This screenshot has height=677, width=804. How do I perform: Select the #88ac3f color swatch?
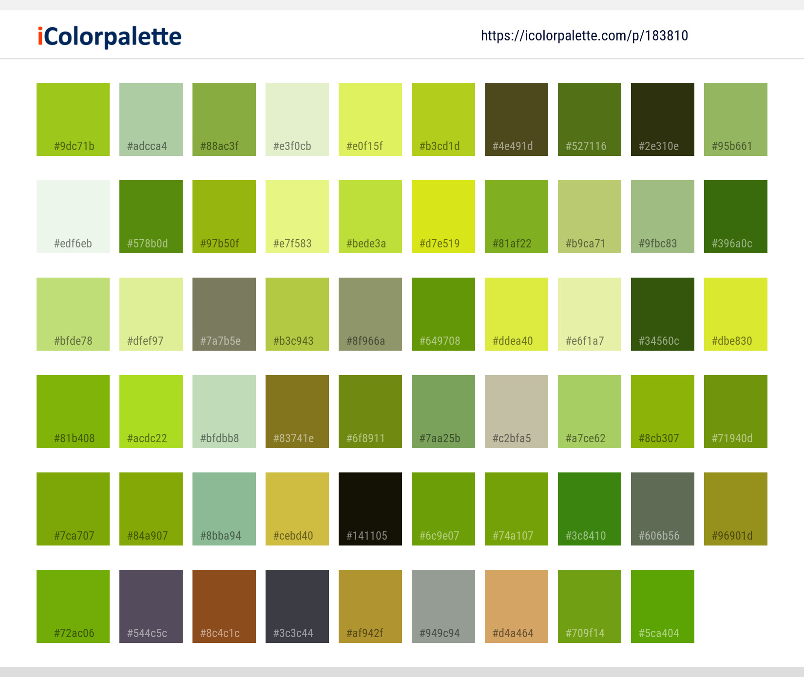224,119
